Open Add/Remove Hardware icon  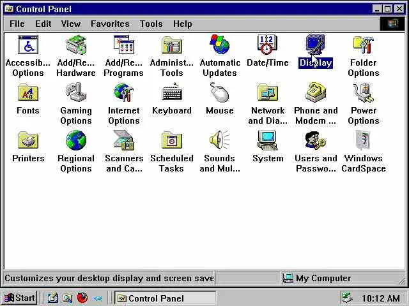[76, 45]
